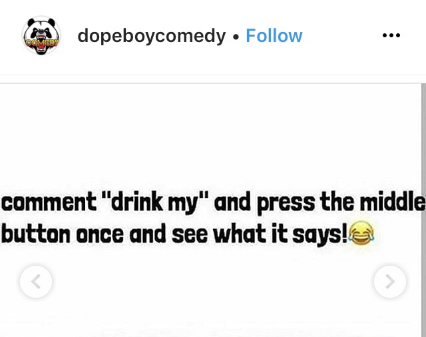The height and width of the screenshot is (337, 426).
Task: Click the "press the middle" text
Action: (341, 202)
